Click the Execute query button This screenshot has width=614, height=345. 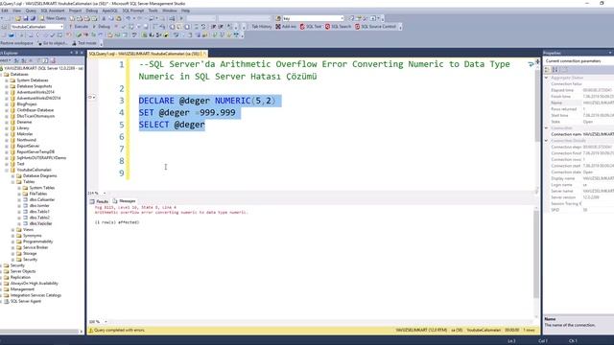(79, 27)
